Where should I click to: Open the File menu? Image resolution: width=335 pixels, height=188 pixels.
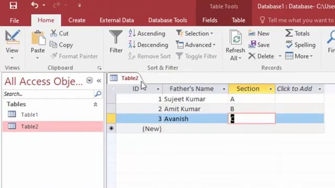click(x=14, y=20)
